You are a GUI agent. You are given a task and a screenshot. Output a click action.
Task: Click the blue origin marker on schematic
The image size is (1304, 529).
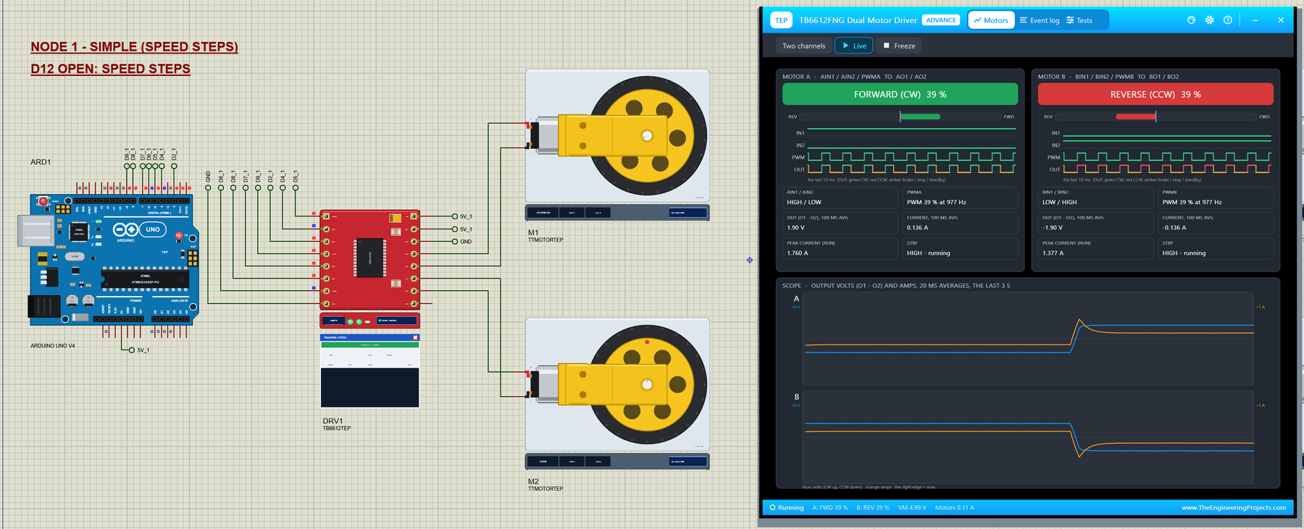[x=750, y=260]
